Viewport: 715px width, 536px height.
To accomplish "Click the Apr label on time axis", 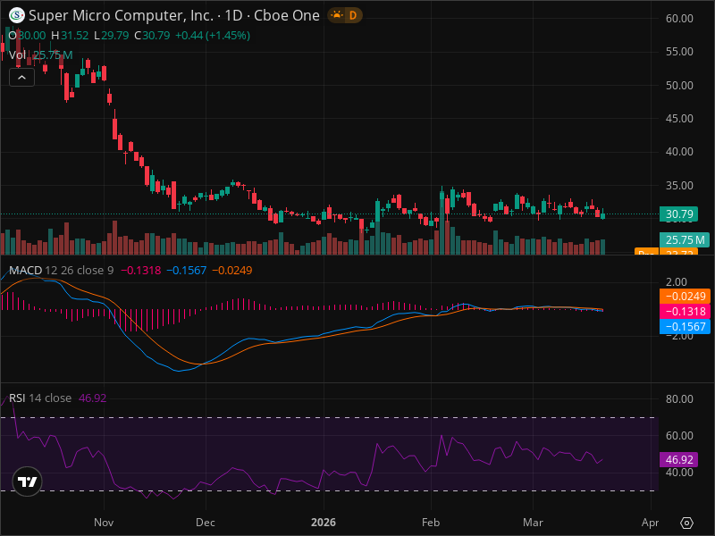I will 651,523.
